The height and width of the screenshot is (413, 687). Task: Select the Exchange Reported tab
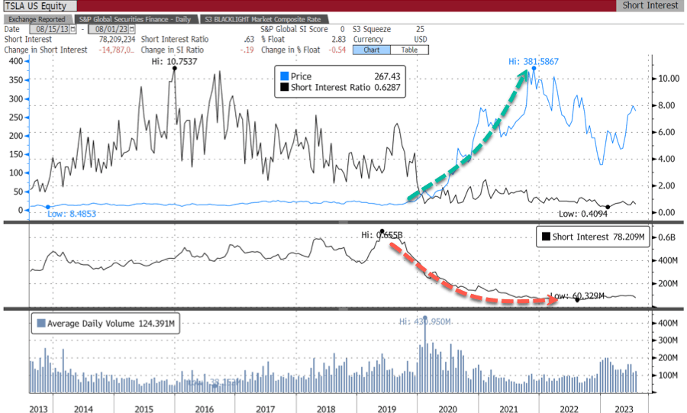click(x=38, y=18)
